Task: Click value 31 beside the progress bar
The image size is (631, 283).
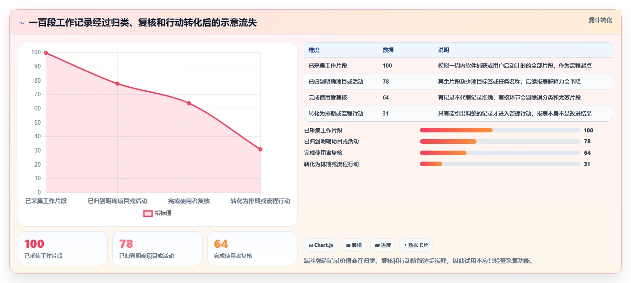Action: pyautogui.click(x=587, y=164)
